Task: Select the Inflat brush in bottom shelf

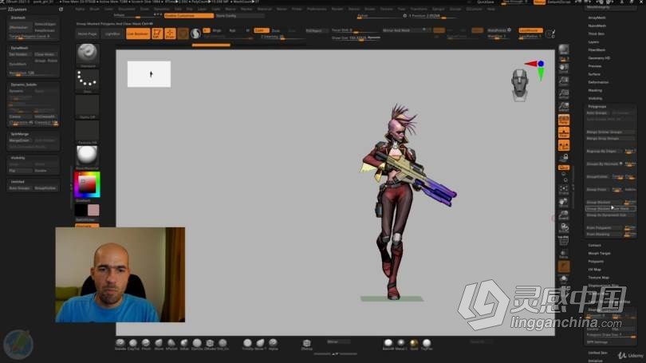Action: coord(184,343)
